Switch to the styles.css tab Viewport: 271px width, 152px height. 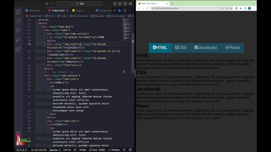click(x=103, y=11)
